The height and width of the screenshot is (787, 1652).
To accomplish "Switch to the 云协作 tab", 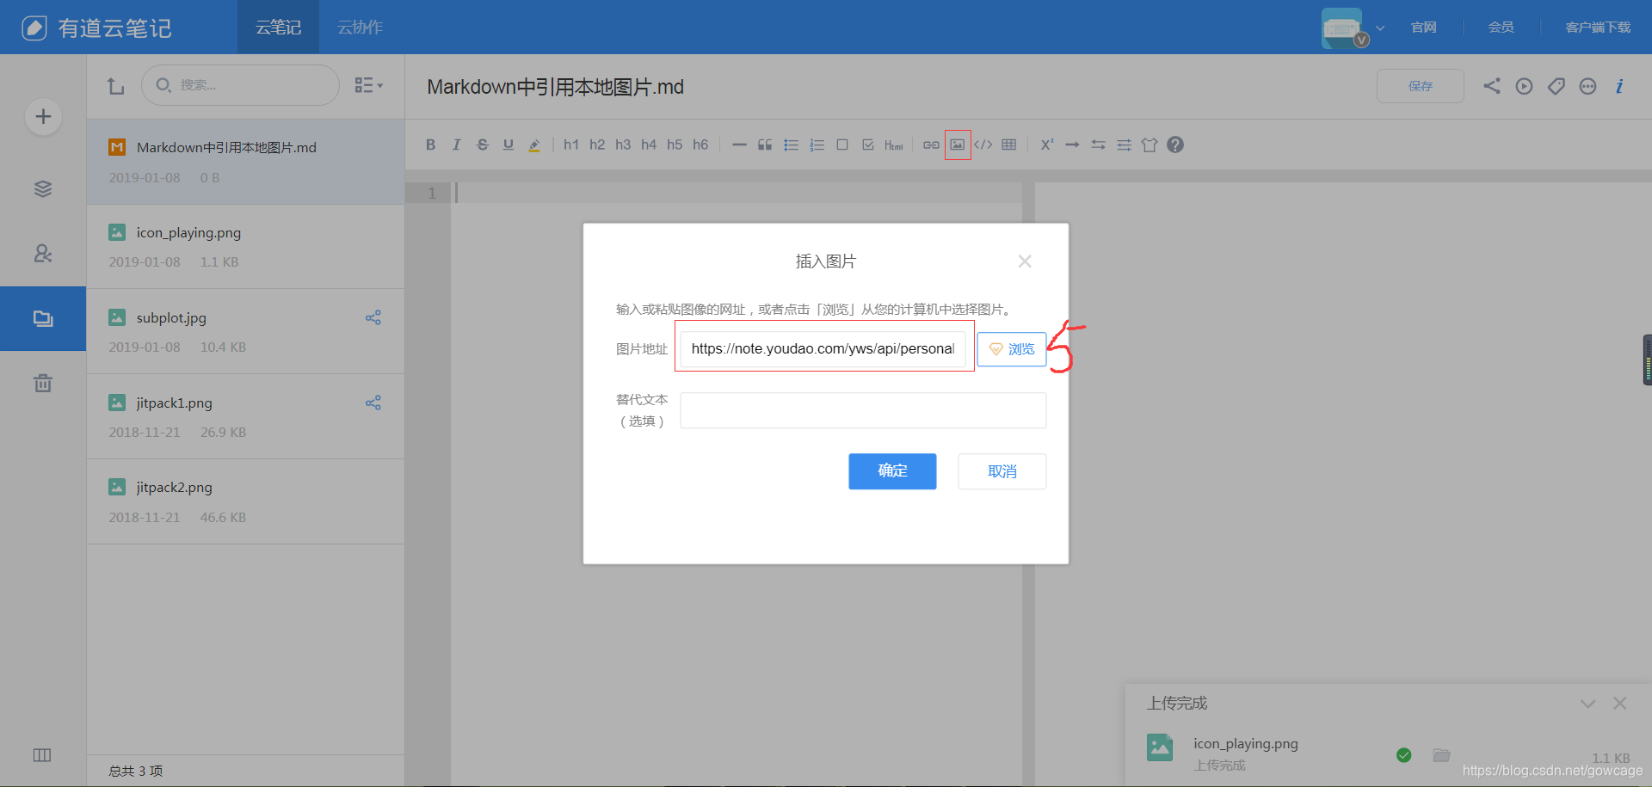I will click(360, 28).
